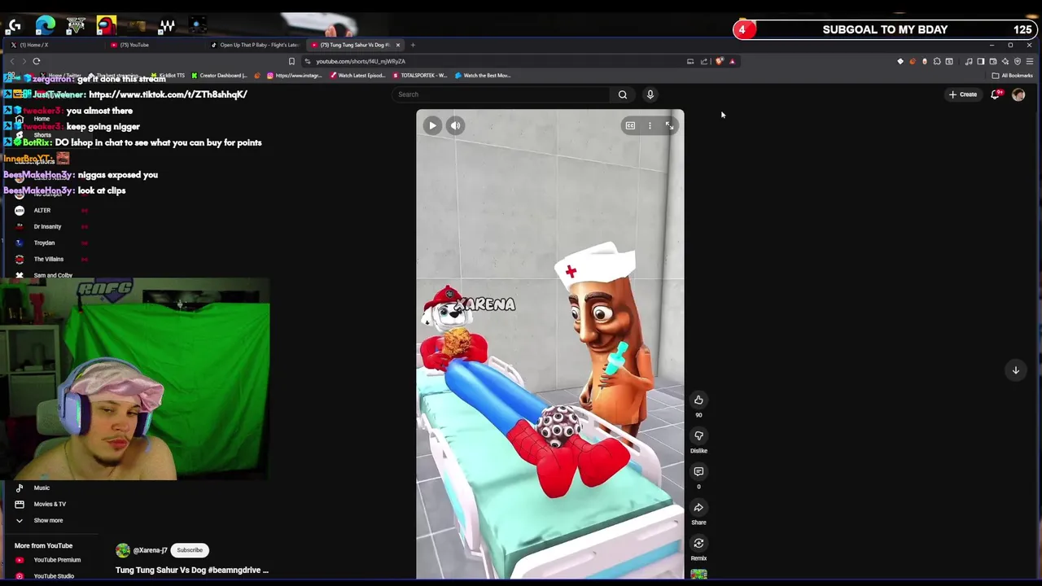
Task: Click the YouTube search magnifier button
Action: click(x=623, y=94)
